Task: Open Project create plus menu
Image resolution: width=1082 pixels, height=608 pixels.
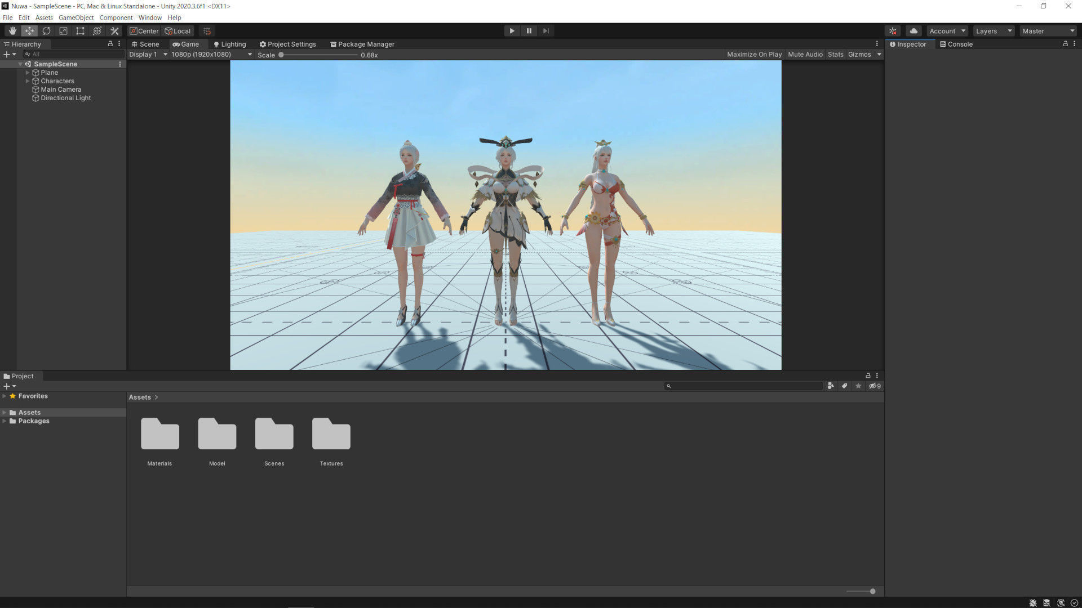Action: tap(9, 386)
